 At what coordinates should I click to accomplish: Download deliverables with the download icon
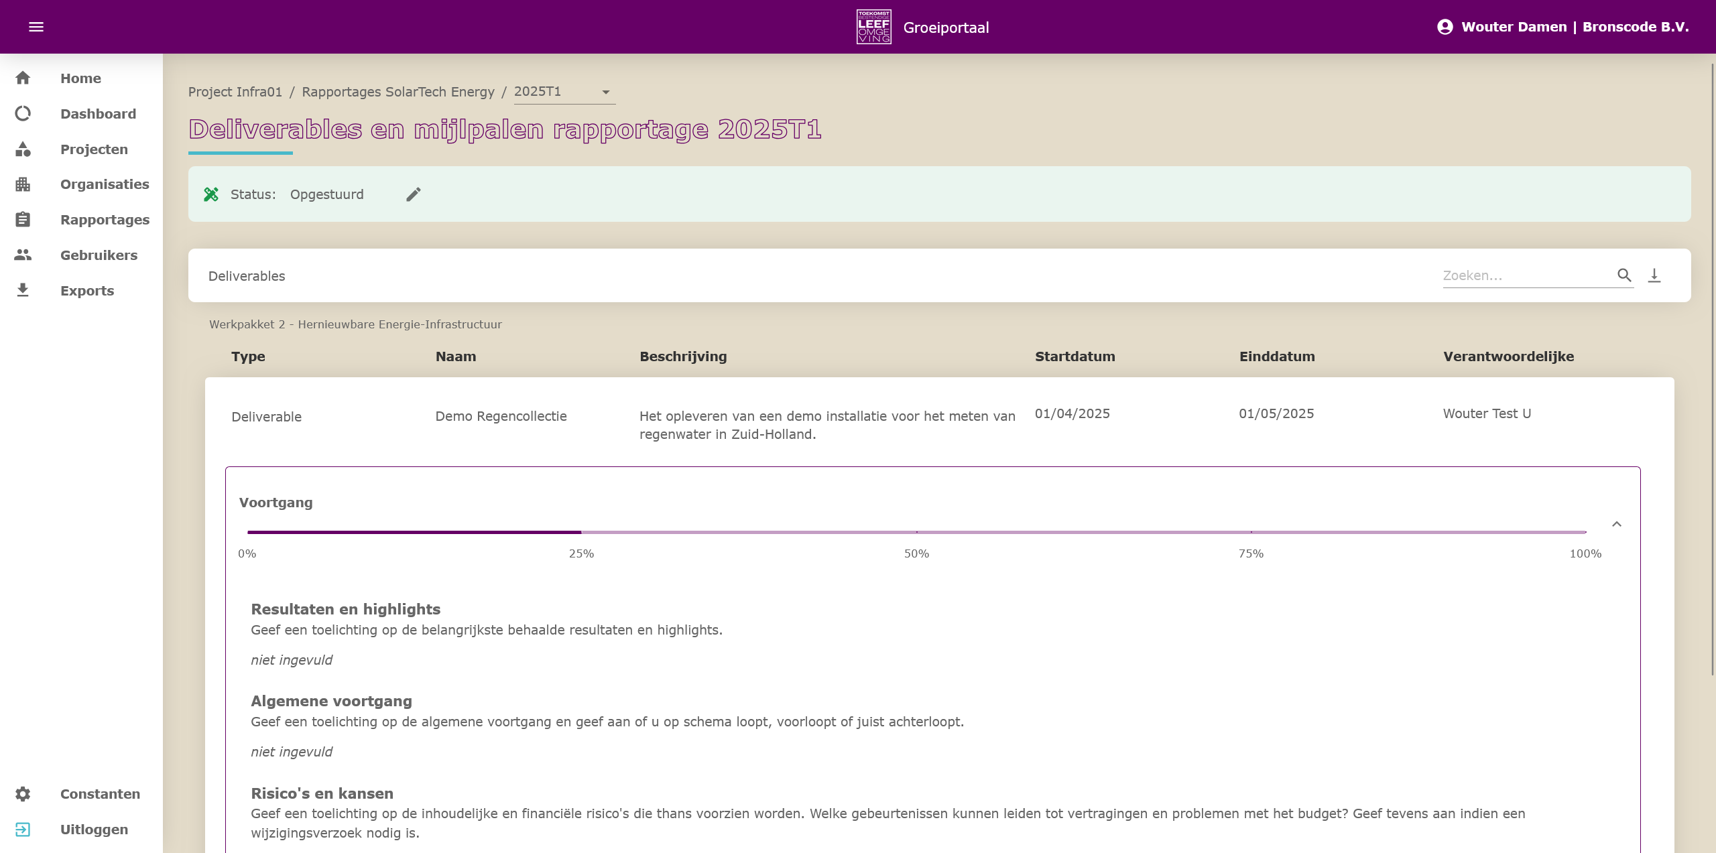pos(1654,275)
